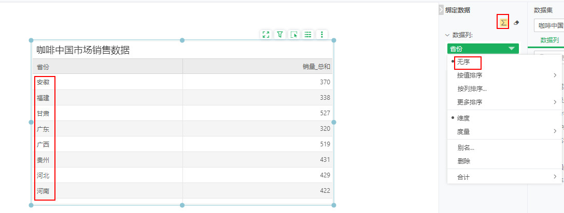Open the 省份 field dropdown
This screenshot has height=213, width=564.
[x=483, y=49]
